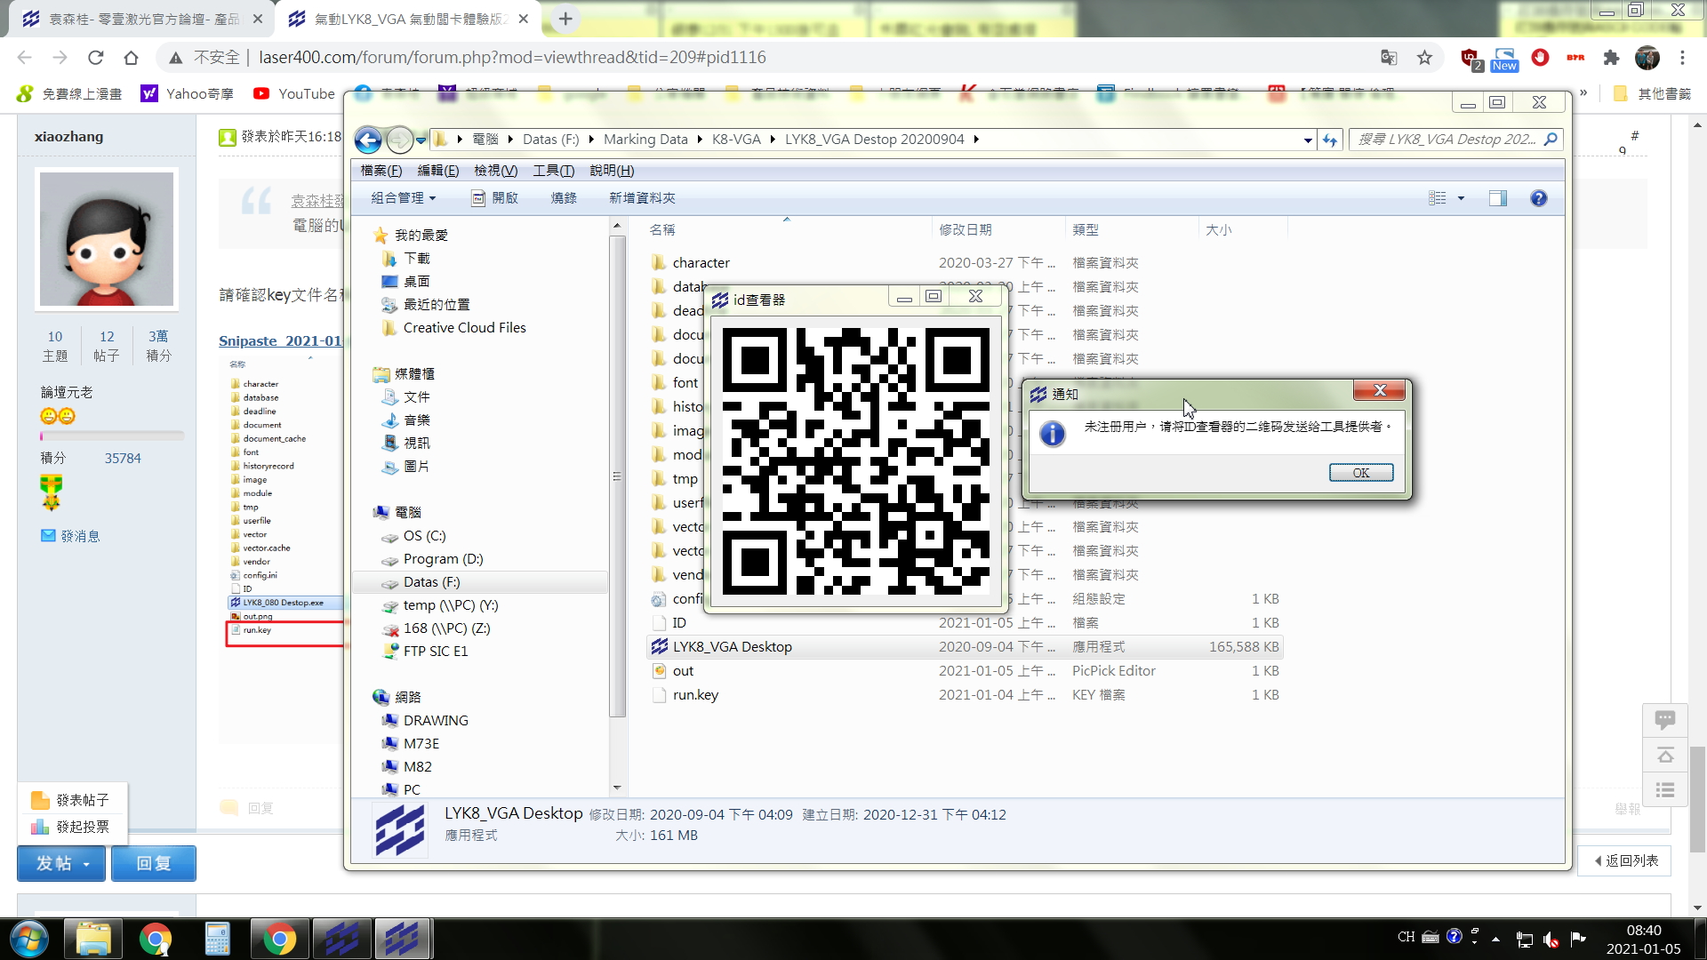Sort by 類型 column header

pos(1085,230)
